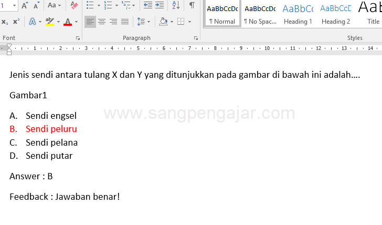
Task: Click the Decrease Indent icon
Action: coord(147,5)
